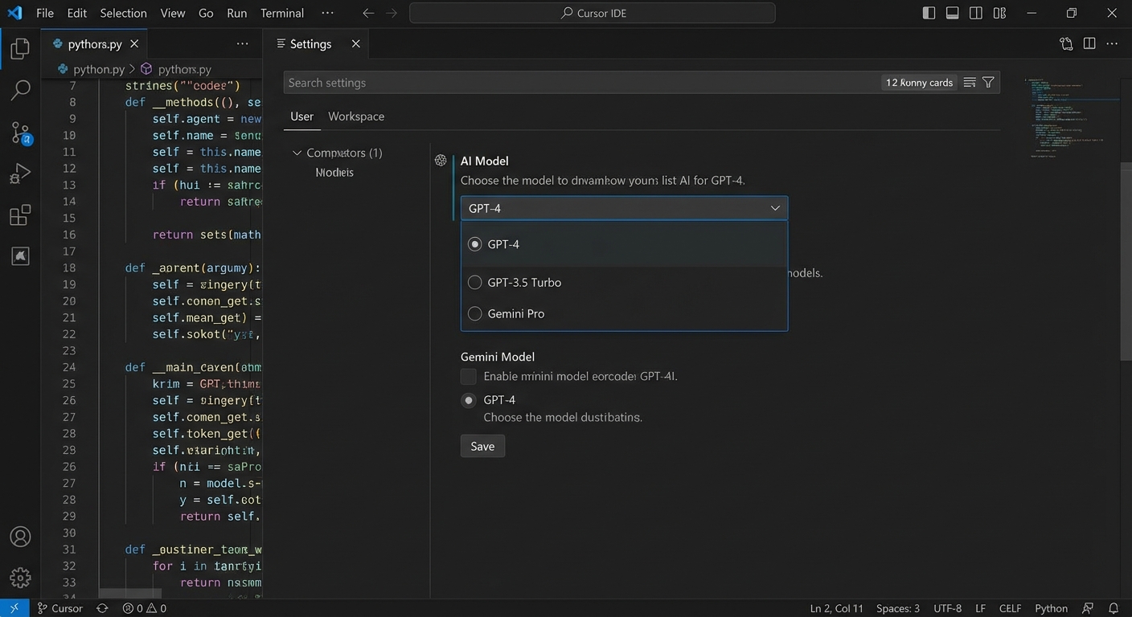
Task: Clear the settings search input
Action: click(970, 83)
